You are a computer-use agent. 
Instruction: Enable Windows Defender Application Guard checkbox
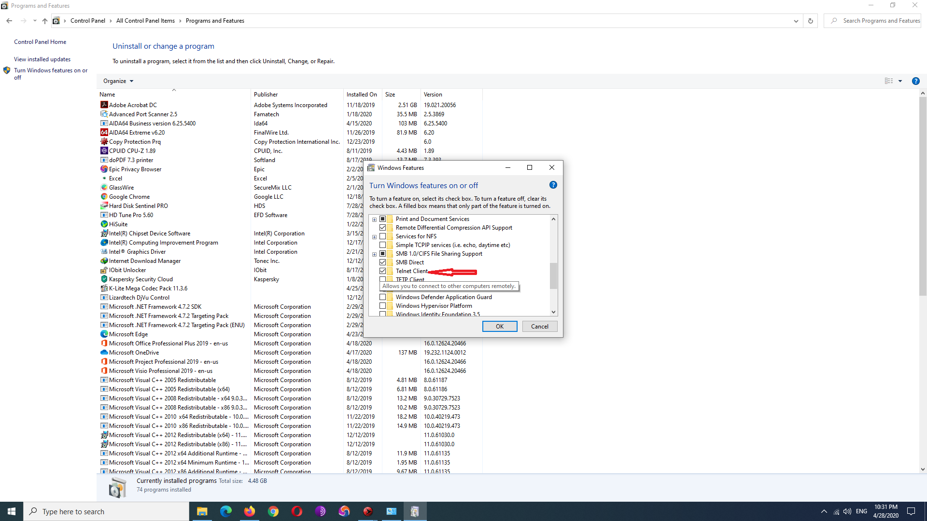383,297
